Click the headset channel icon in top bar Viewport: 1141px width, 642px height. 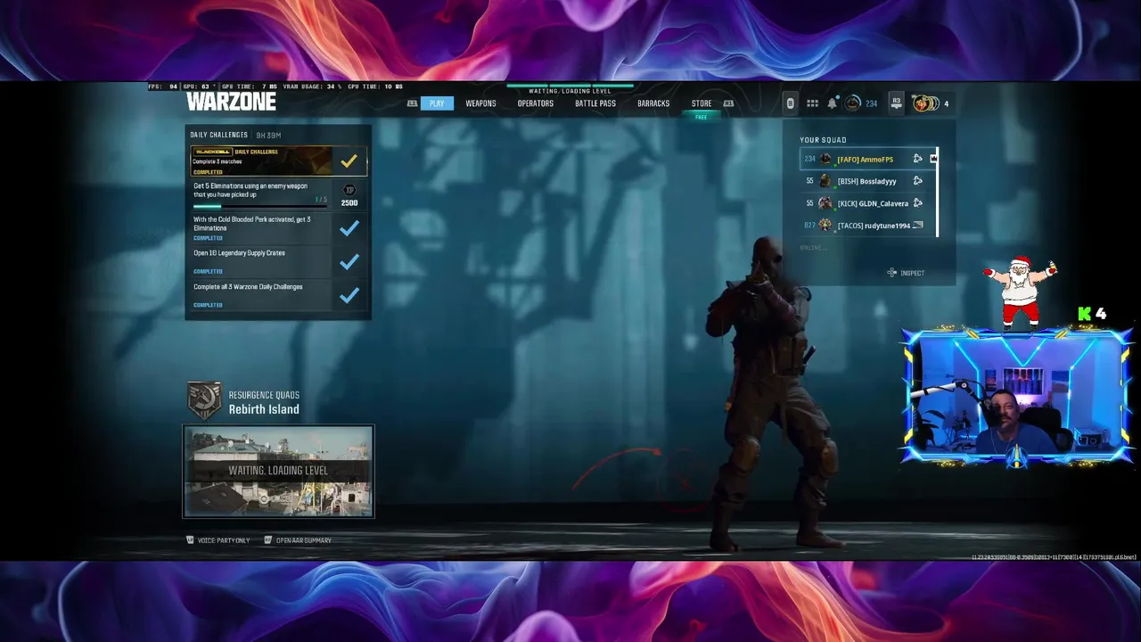pyautogui.click(x=790, y=103)
